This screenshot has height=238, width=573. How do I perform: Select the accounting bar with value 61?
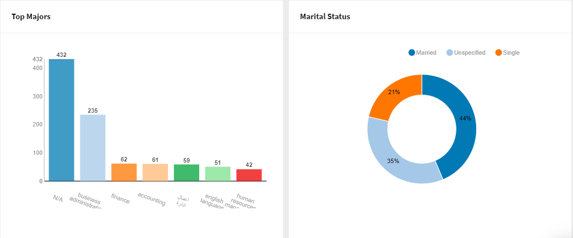click(155, 172)
